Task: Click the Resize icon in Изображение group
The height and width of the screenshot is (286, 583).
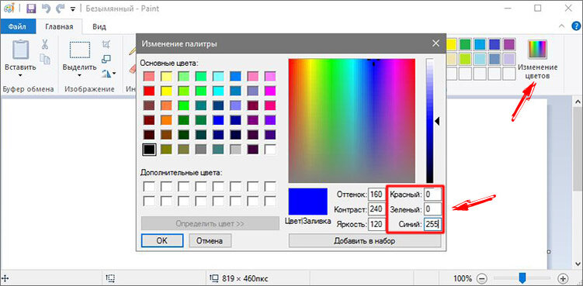Action: (x=106, y=59)
